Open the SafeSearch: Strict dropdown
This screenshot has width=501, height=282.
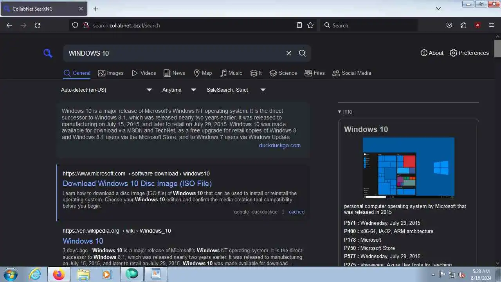[236, 90]
